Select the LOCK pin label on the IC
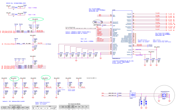Viewport: 178px width, 110px height. point(130,45)
